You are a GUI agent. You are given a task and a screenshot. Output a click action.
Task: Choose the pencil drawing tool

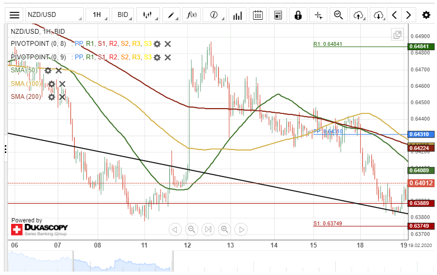click(x=171, y=15)
